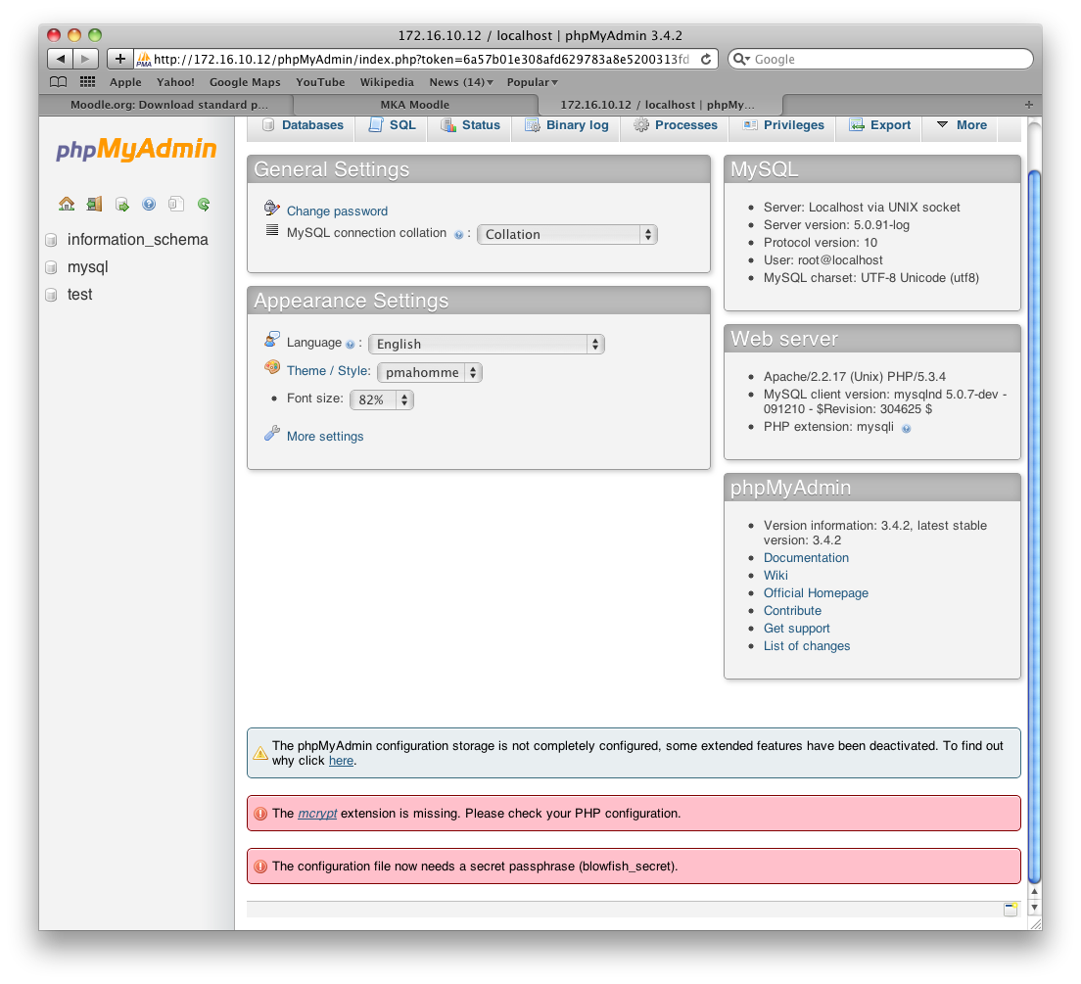Reload navigation frame with green arrow icon
The height and width of the screenshot is (984, 1081).
tap(204, 204)
